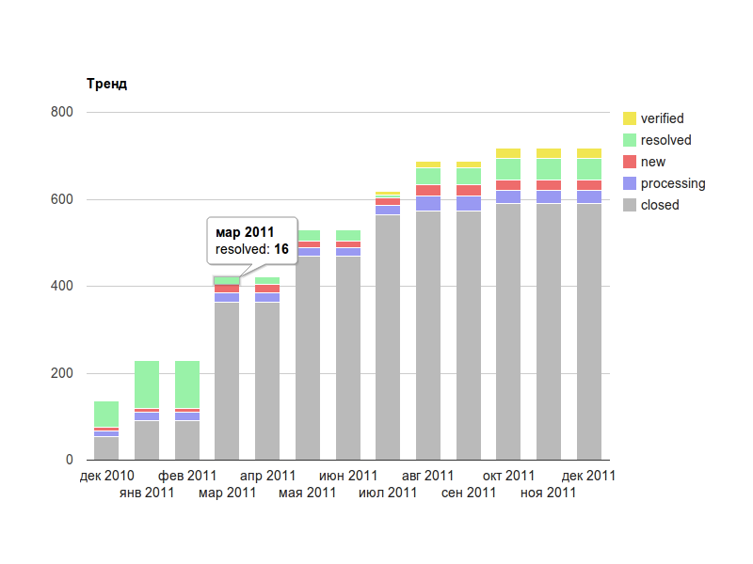This screenshot has height=564, width=753.
Task: Select the 'verified' legend label
Action: coord(662,118)
